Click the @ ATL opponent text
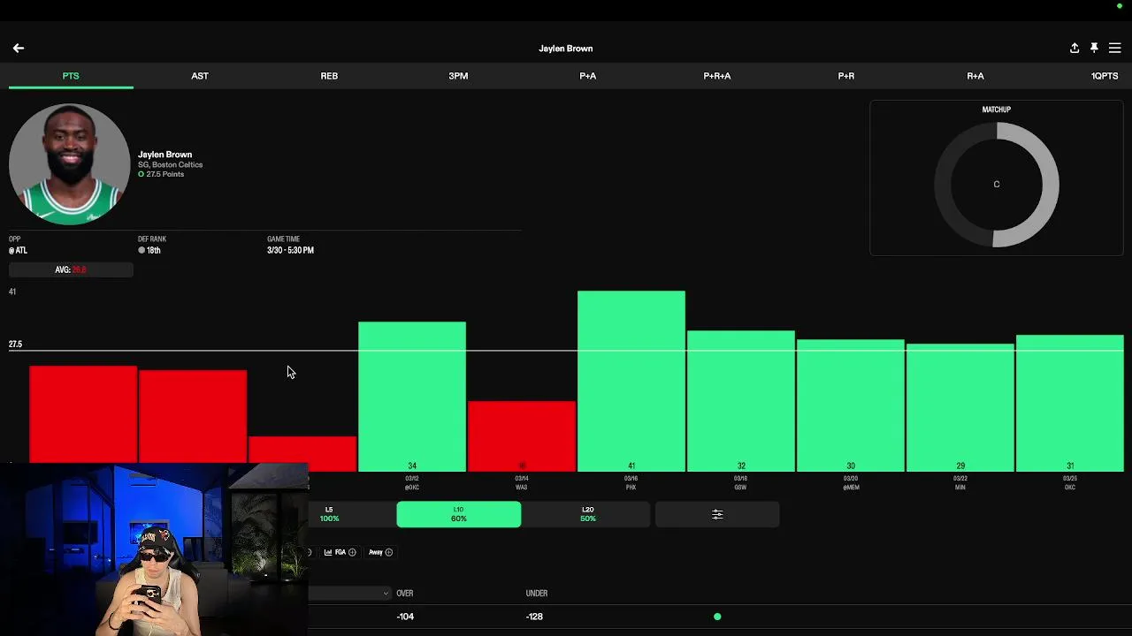 tap(18, 251)
